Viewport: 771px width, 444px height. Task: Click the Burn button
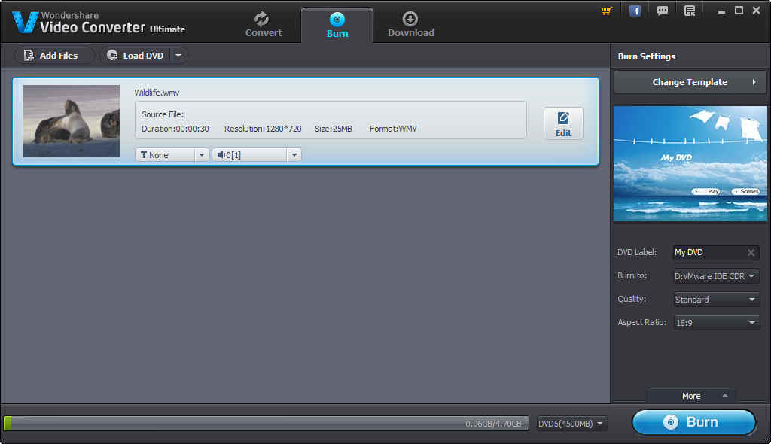pos(693,422)
